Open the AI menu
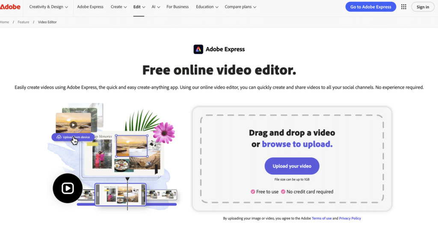Image resolution: width=438 pixels, height=230 pixels. [156, 7]
